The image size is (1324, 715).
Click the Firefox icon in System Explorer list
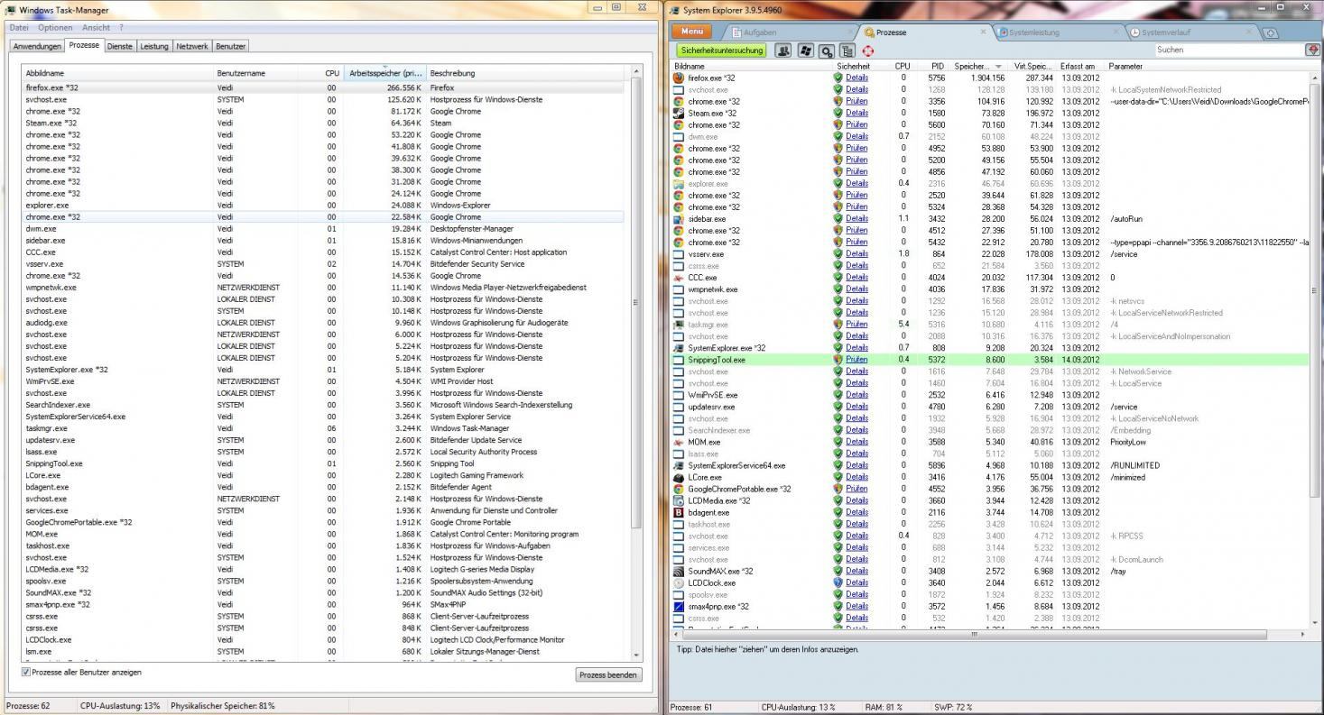coord(679,78)
